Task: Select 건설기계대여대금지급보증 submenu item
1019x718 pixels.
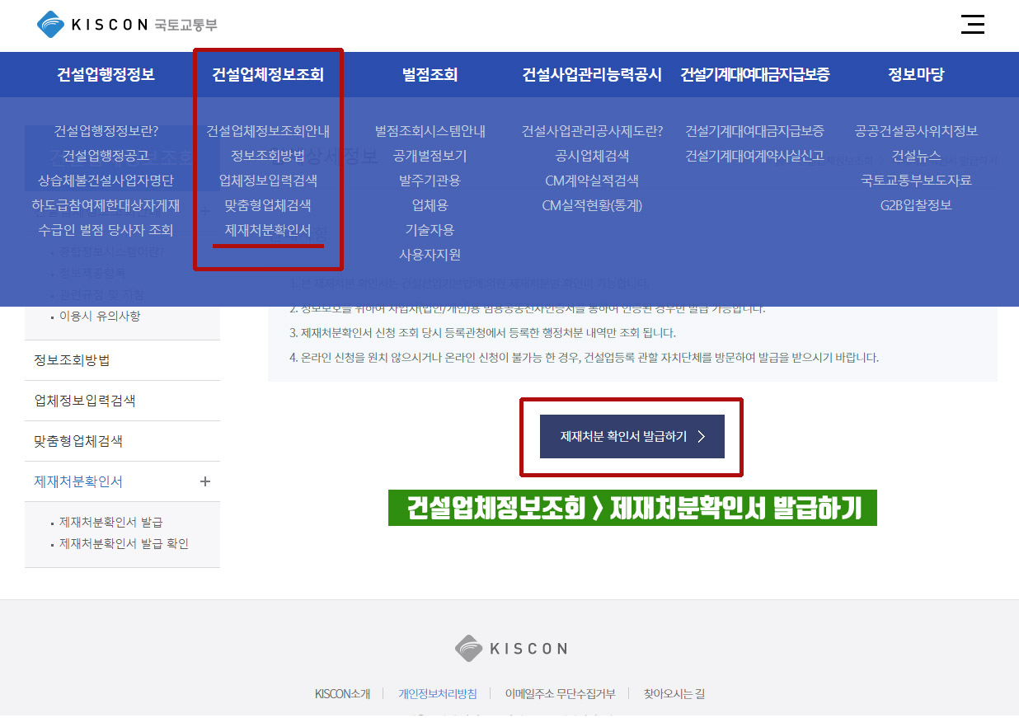Action: (754, 131)
